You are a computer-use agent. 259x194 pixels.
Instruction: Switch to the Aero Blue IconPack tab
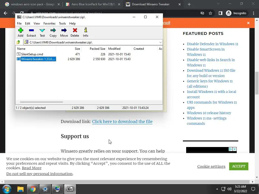93,5
